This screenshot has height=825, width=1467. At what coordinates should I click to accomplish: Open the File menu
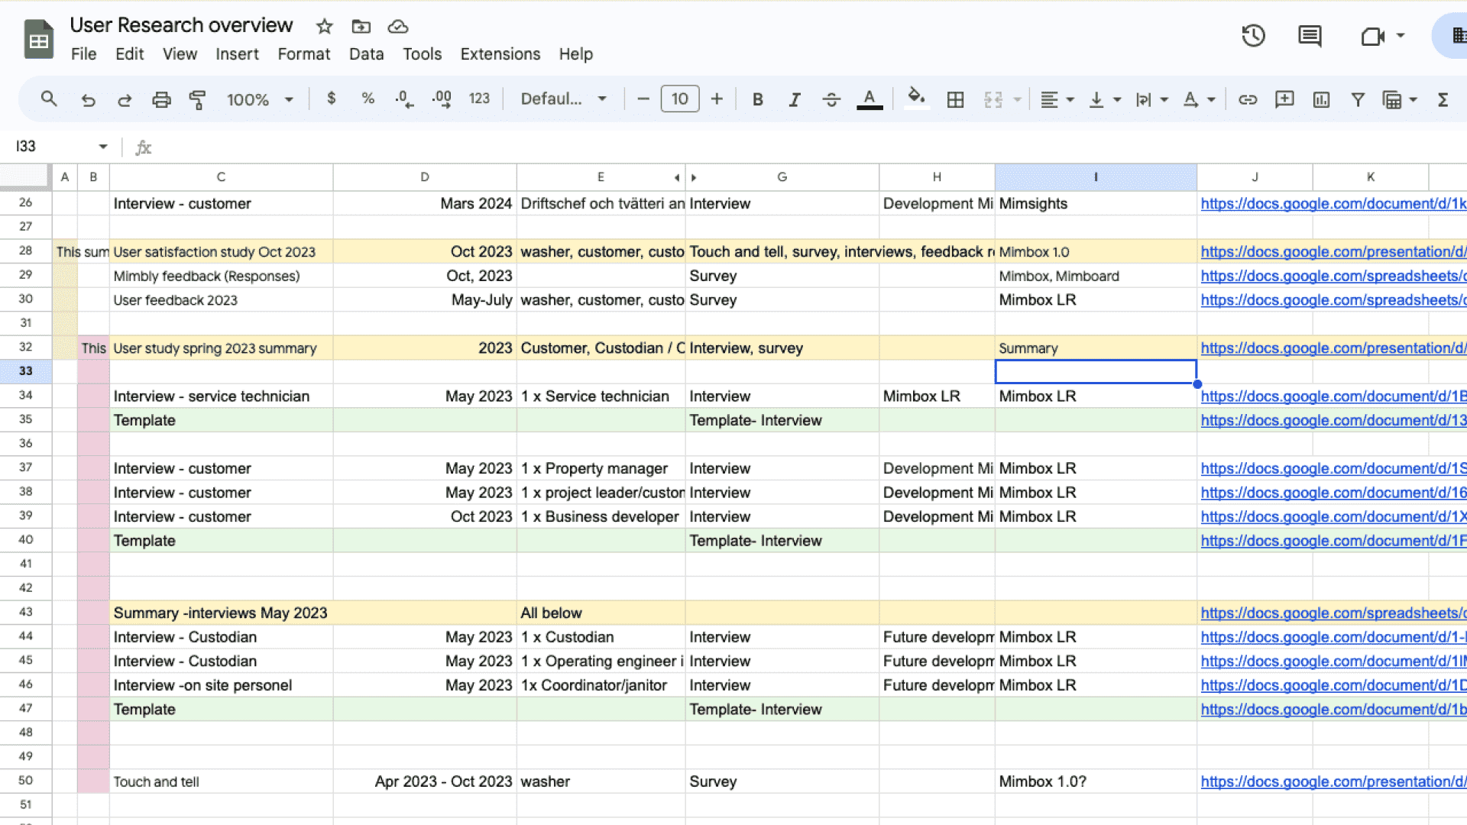pyautogui.click(x=83, y=54)
